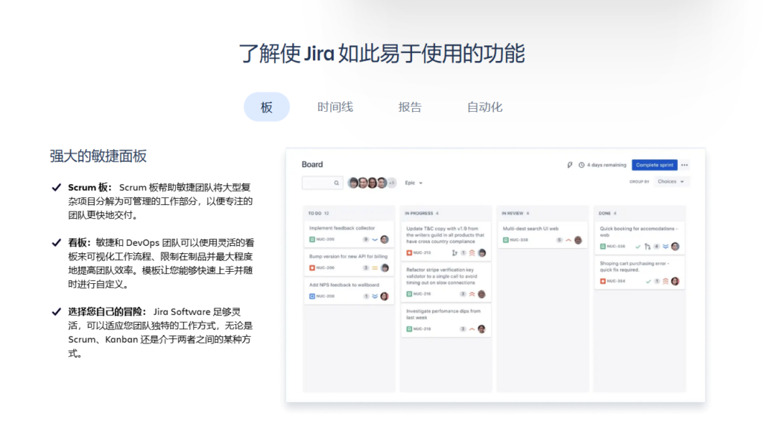Click the green checkmark on NUC-336
This screenshot has width=763, height=441.
pos(638,247)
